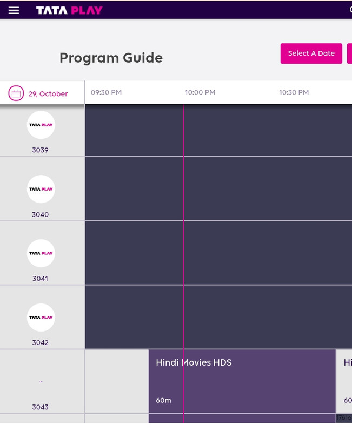This screenshot has height=432, width=352.
Task: Click channel number 3043
Action: click(x=40, y=407)
